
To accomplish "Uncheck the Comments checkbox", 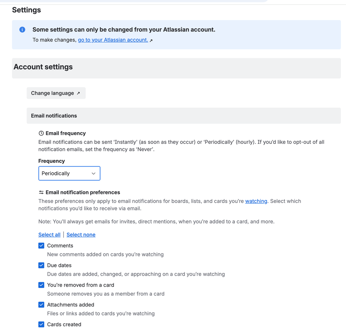I will click(x=41, y=246).
